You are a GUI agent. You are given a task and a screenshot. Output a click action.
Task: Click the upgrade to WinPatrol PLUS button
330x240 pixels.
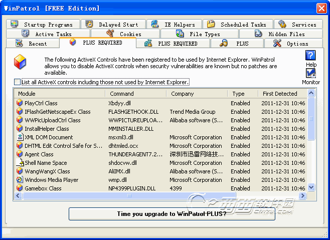172,214
